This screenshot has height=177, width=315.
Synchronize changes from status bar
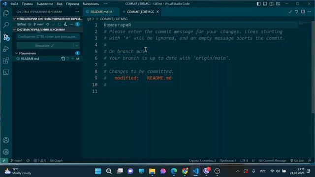(x=28, y=161)
